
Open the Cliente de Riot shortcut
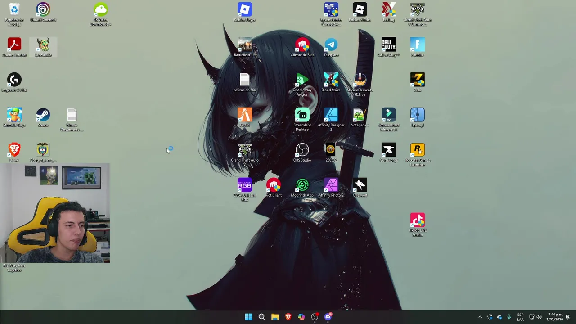coord(302,48)
